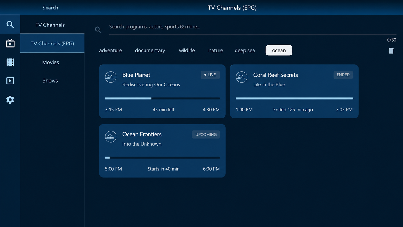Click 'Ended 125 min ago' text
Screen dimensions: 403x227
(x=293, y=110)
